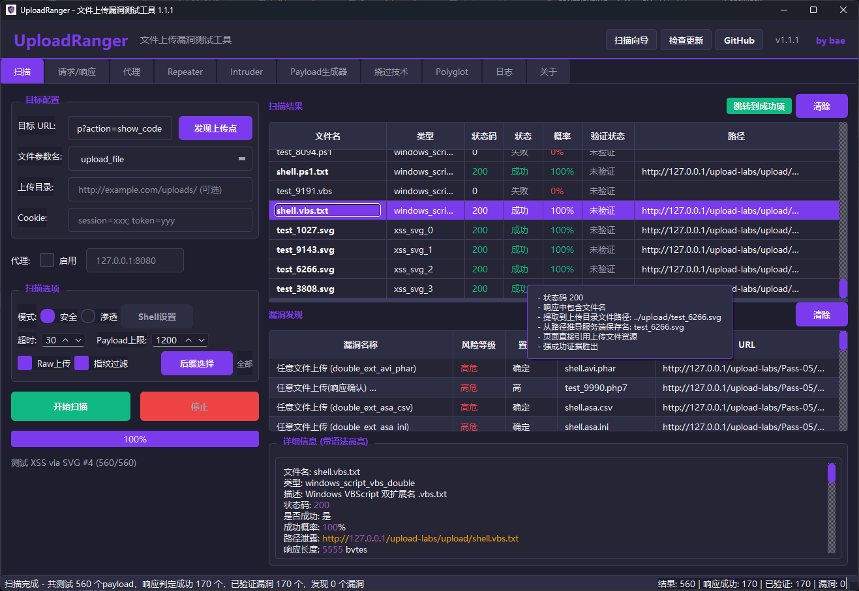Decrease the Payload limit with down arrow
859x591 pixels.
click(x=202, y=340)
